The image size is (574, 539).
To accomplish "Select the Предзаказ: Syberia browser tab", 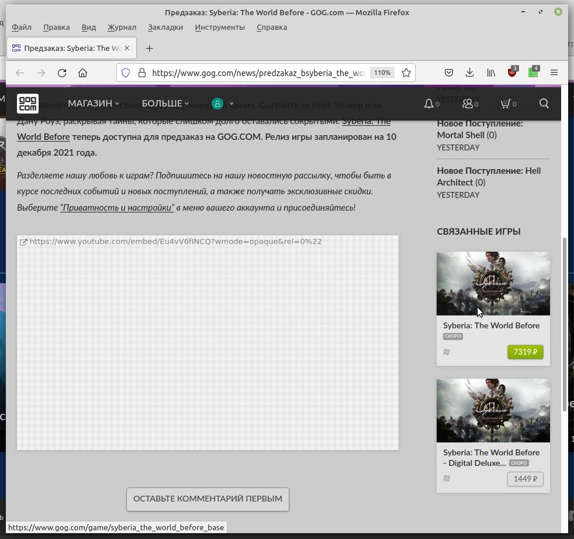I will (x=72, y=48).
